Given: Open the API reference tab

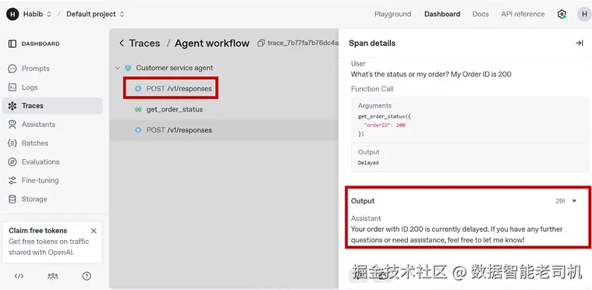Looking at the screenshot, I should point(523,14).
